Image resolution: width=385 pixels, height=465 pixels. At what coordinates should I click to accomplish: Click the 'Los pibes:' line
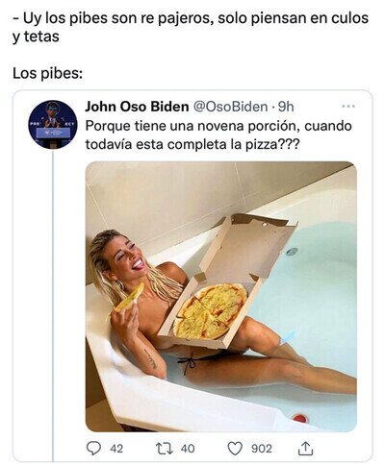48,74
